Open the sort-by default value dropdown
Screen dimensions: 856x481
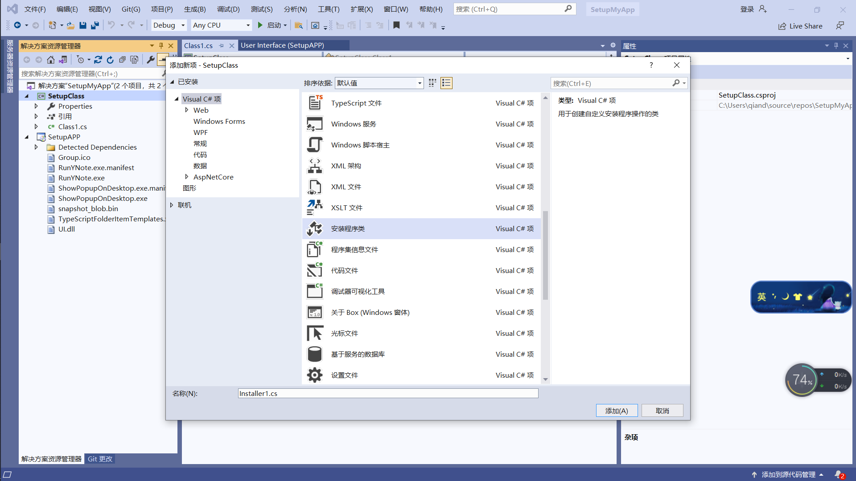pyautogui.click(x=419, y=83)
